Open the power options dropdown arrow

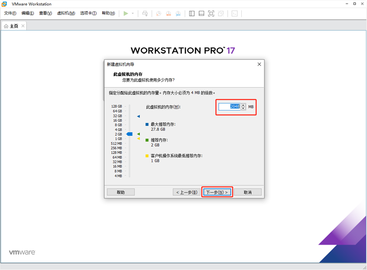[133, 13]
